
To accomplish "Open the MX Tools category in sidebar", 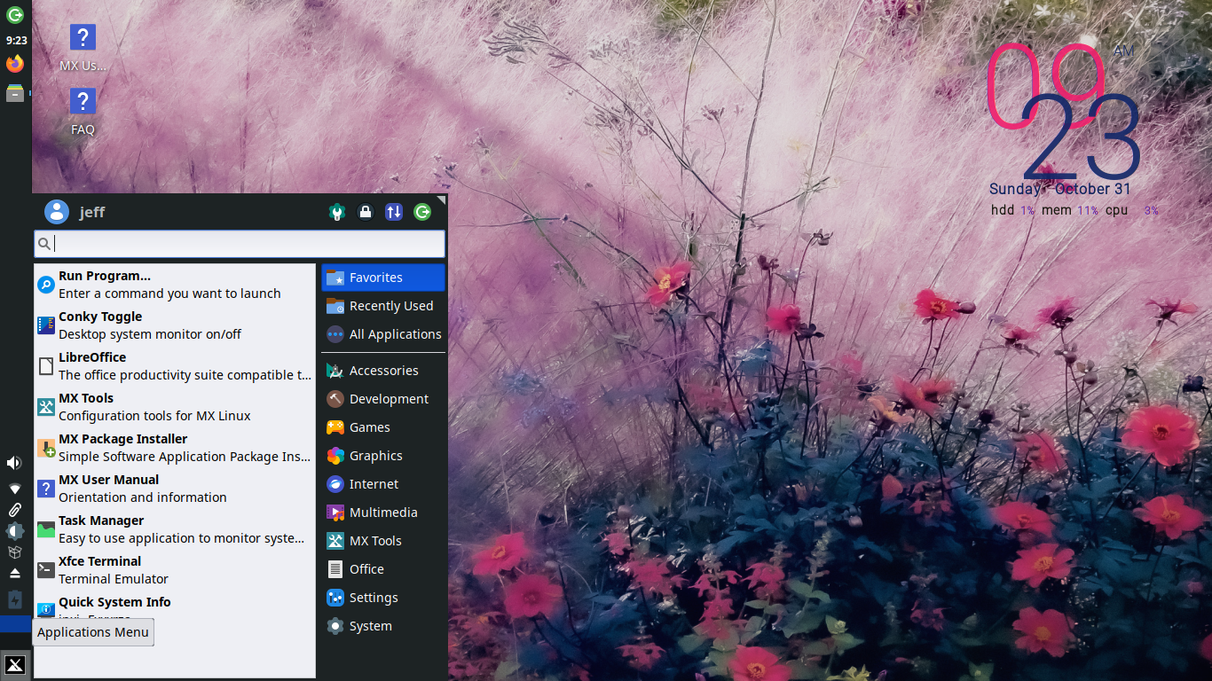I will [383, 541].
